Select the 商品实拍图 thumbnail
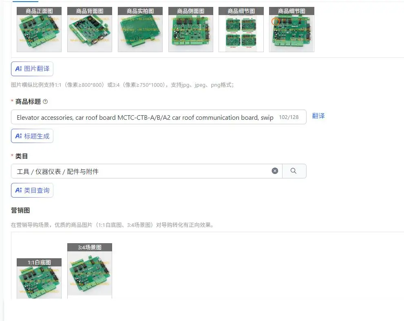Image resolution: width=404 pixels, height=321 pixels. pos(140,30)
